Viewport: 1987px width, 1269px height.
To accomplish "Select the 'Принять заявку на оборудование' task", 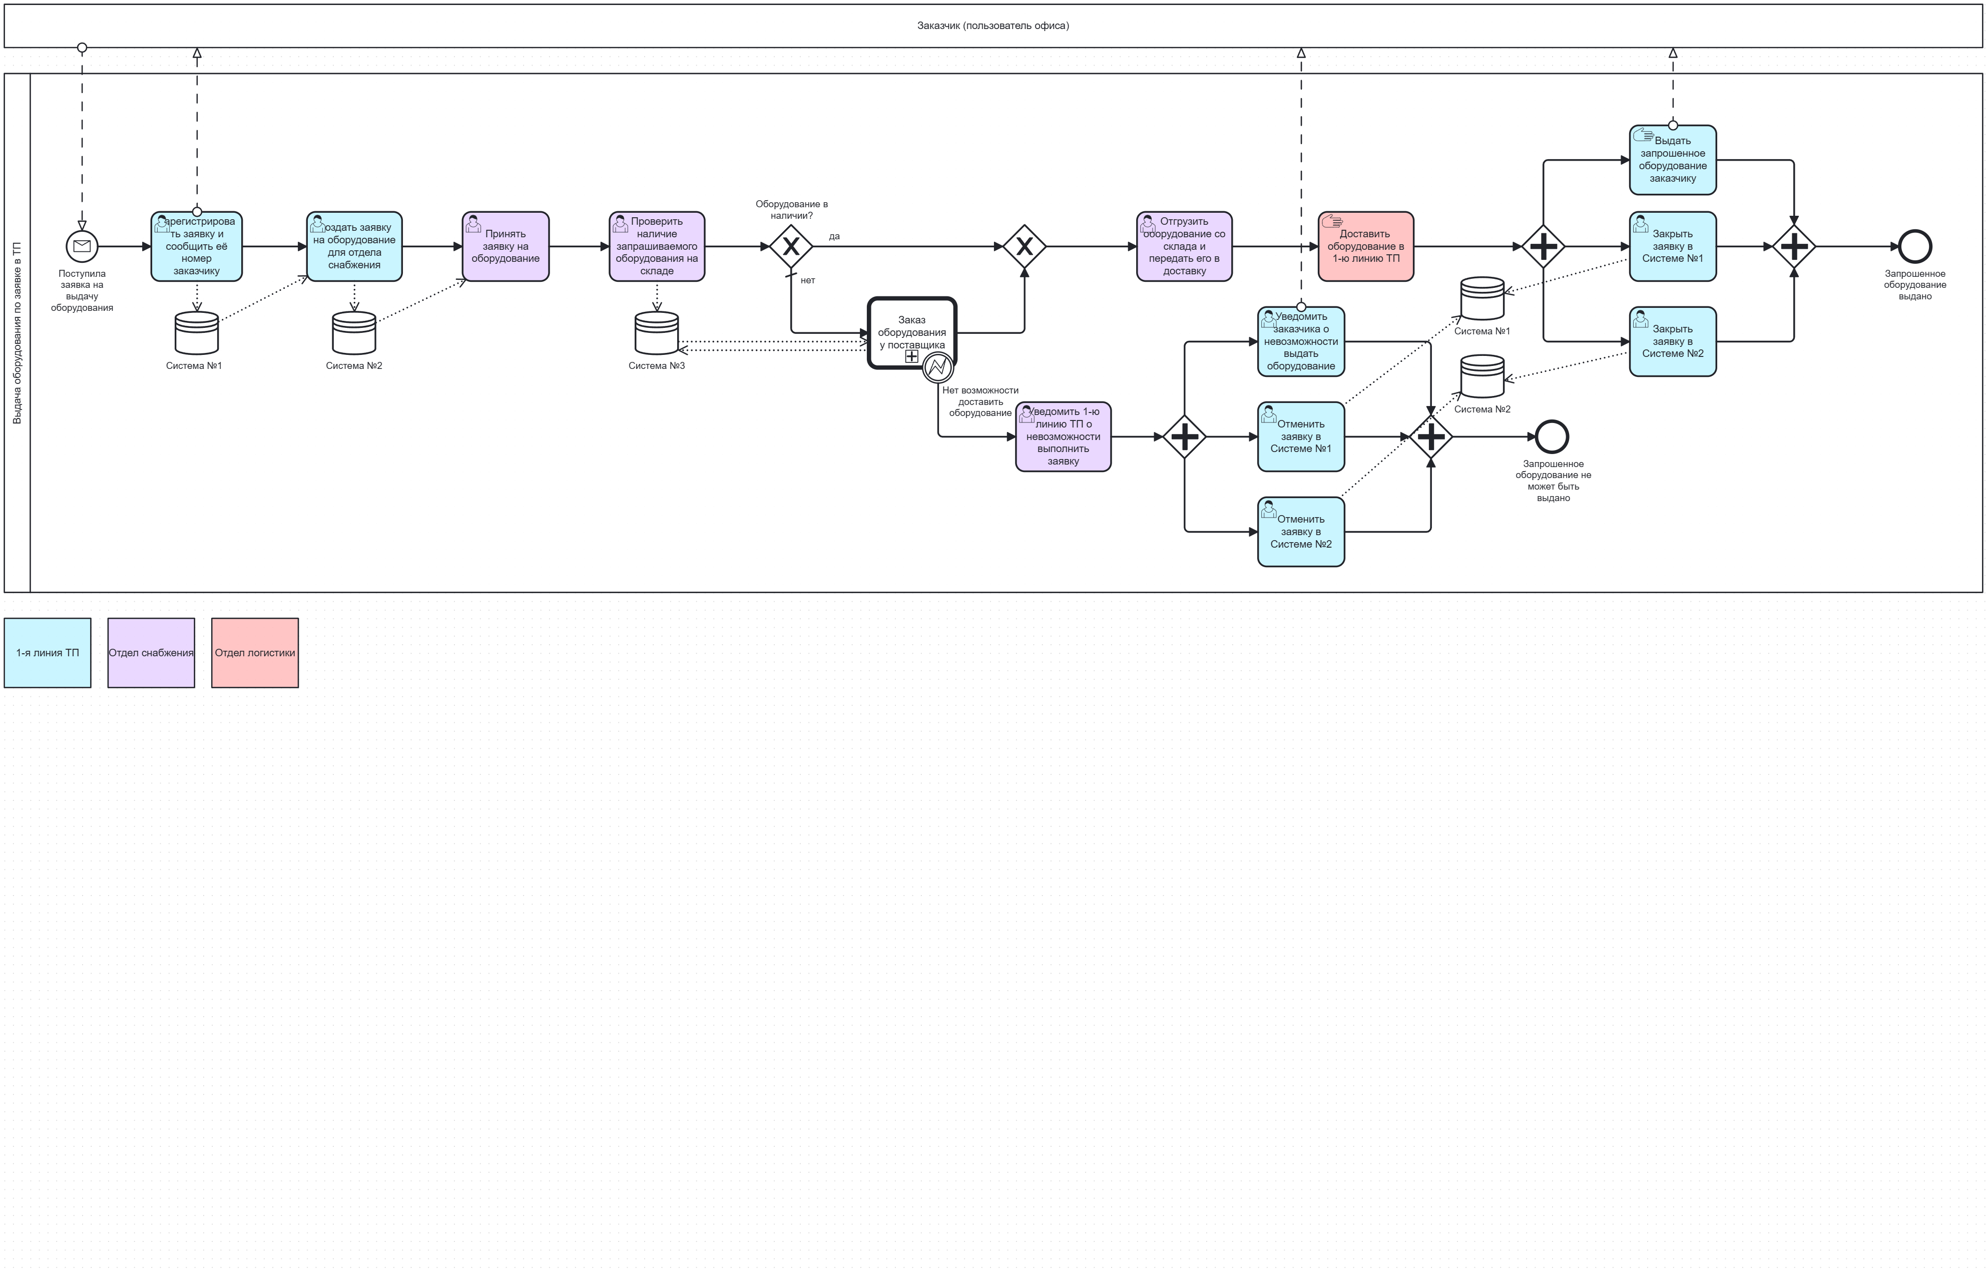I will click(x=505, y=246).
